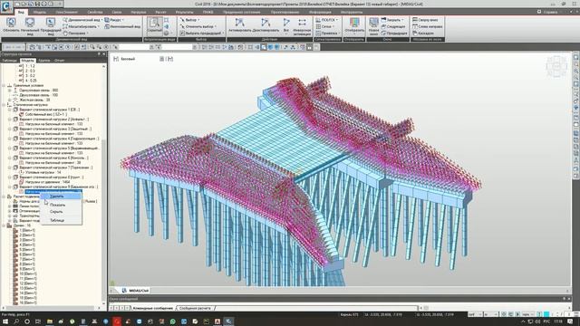The height and width of the screenshot is (326, 580).
Task: Open the Динамический вид dropdown
Action: pyautogui.click(x=82, y=20)
